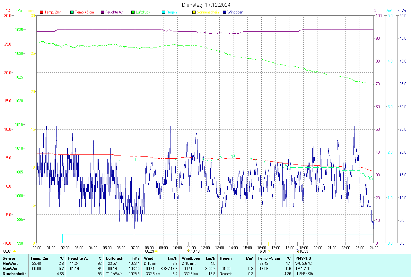Click the 'Feuchte A.' table column header
This screenshot has width=411, height=277.
pyautogui.click(x=78, y=258)
